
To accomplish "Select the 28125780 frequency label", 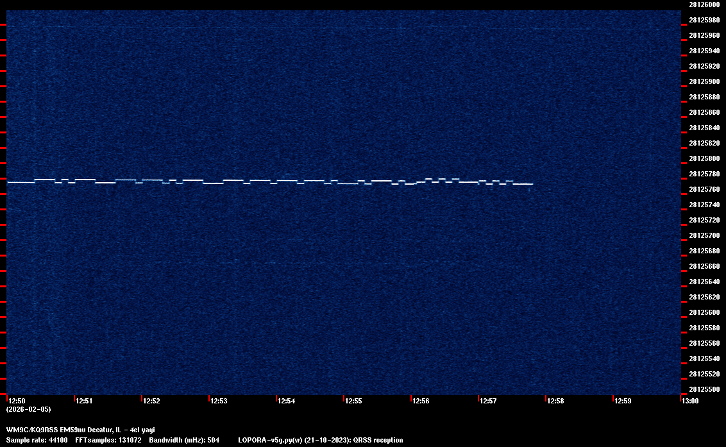I will [x=704, y=174].
